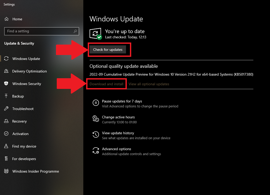The height and width of the screenshot is (195, 270).
Task: Click the Pause updates for 7 days icon
Action: tap(96, 103)
